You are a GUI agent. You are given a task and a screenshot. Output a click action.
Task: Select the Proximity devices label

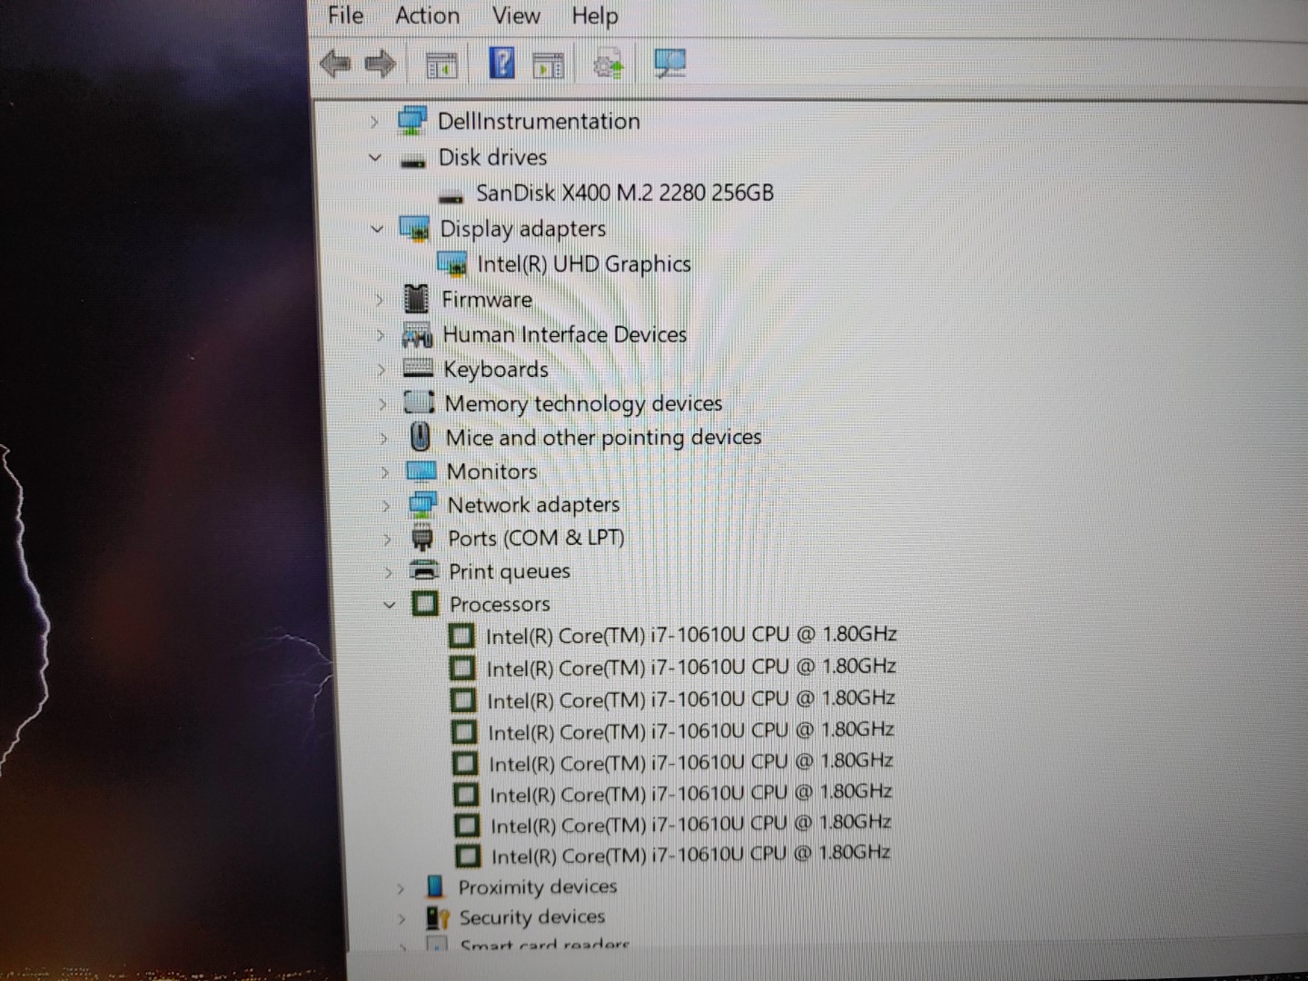click(x=538, y=887)
